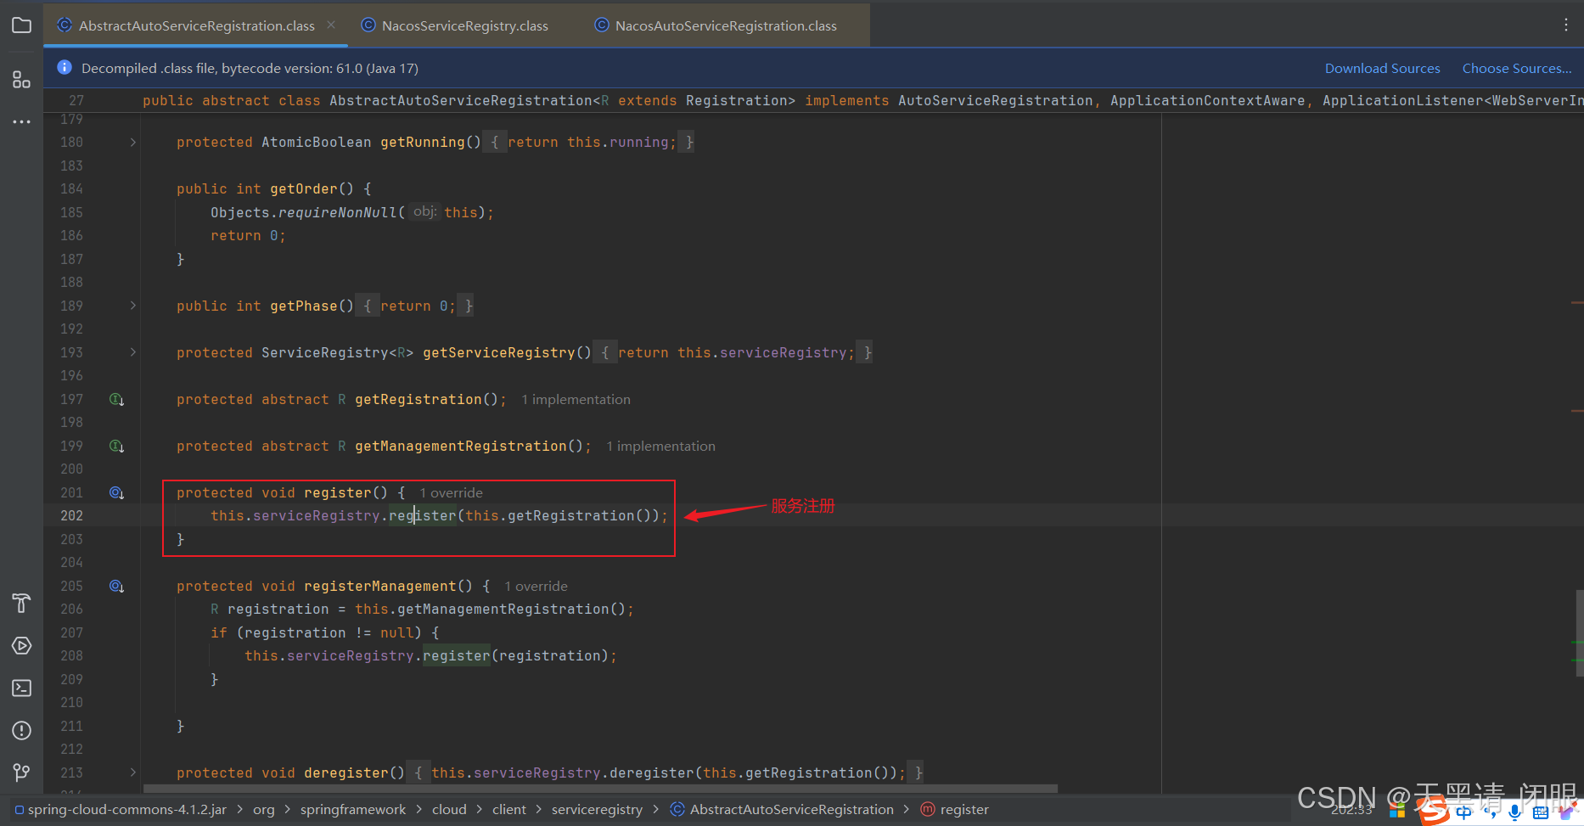Open the Git version control tool window
The image size is (1584, 826).
click(x=21, y=773)
